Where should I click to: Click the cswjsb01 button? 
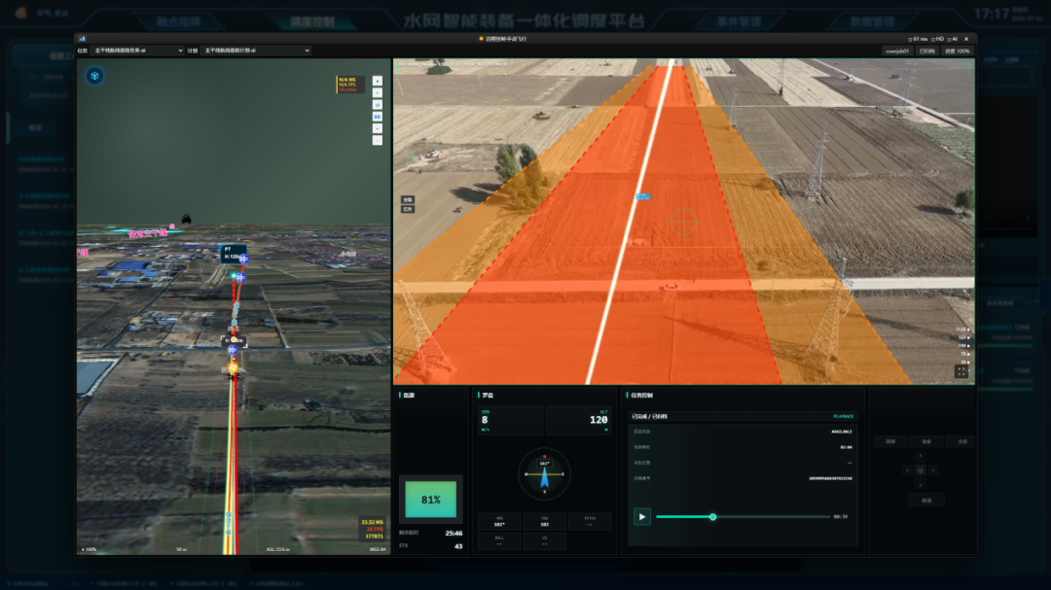(x=897, y=51)
